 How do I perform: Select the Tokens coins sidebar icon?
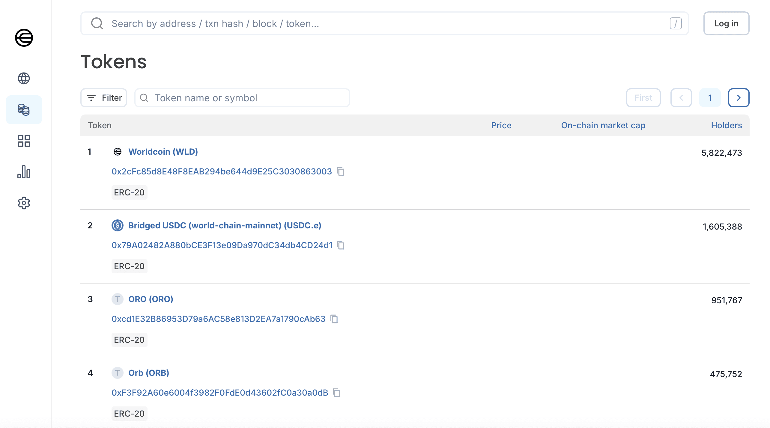click(24, 110)
